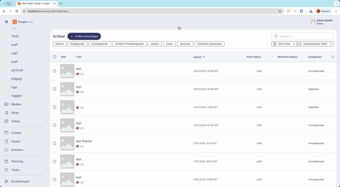The height and width of the screenshot is (187, 340).
Task: Open the Status filter
Action: click(x=155, y=44)
